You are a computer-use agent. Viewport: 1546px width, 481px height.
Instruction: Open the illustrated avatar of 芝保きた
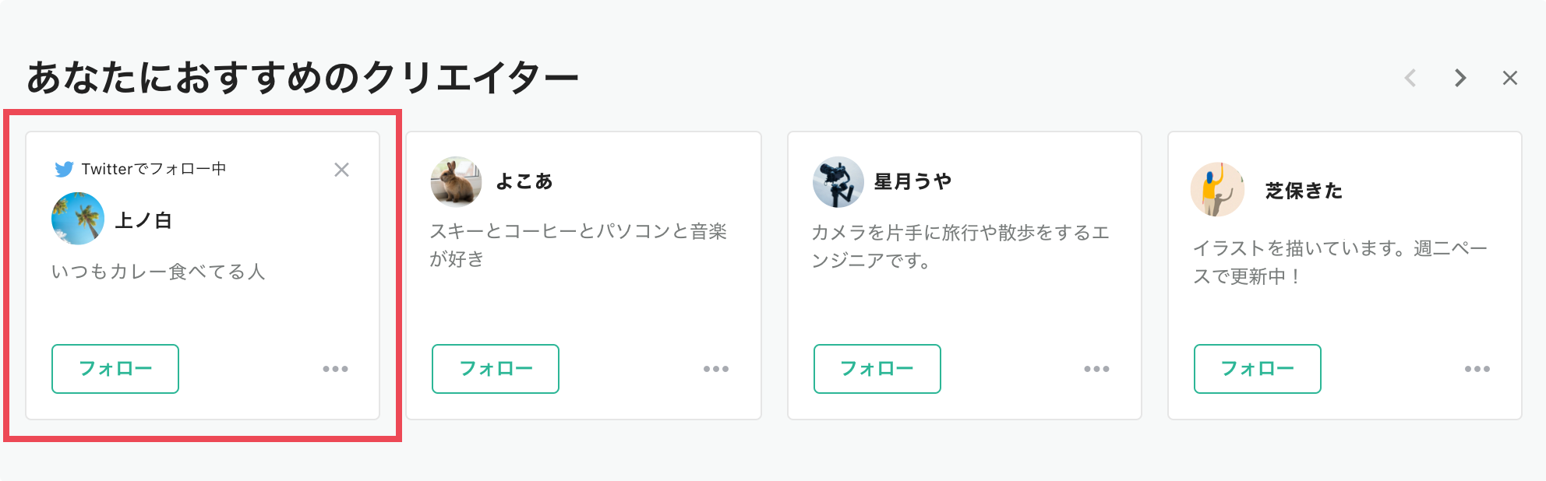click(x=1217, y=189)
